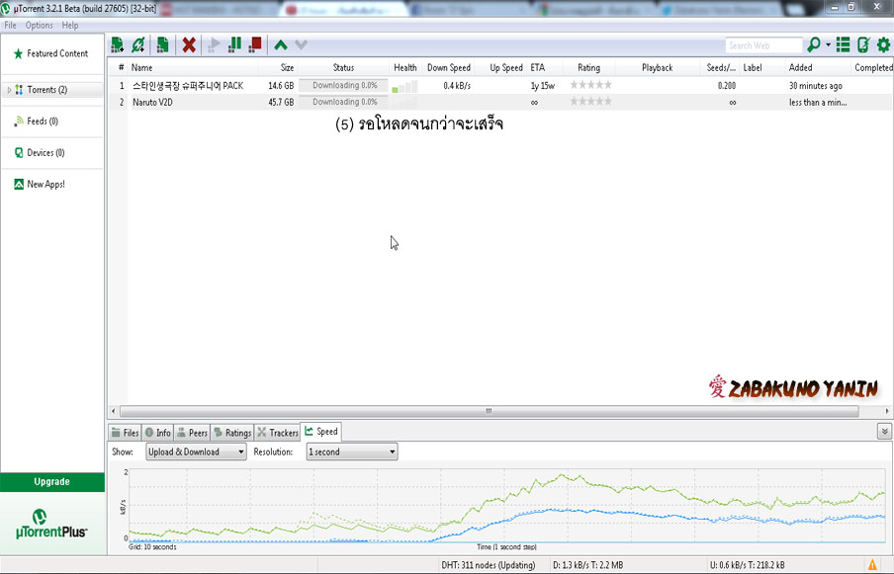Click the Start torrent play icon
The width and height of the screenshot is (894, 574).
coord(214,45)
